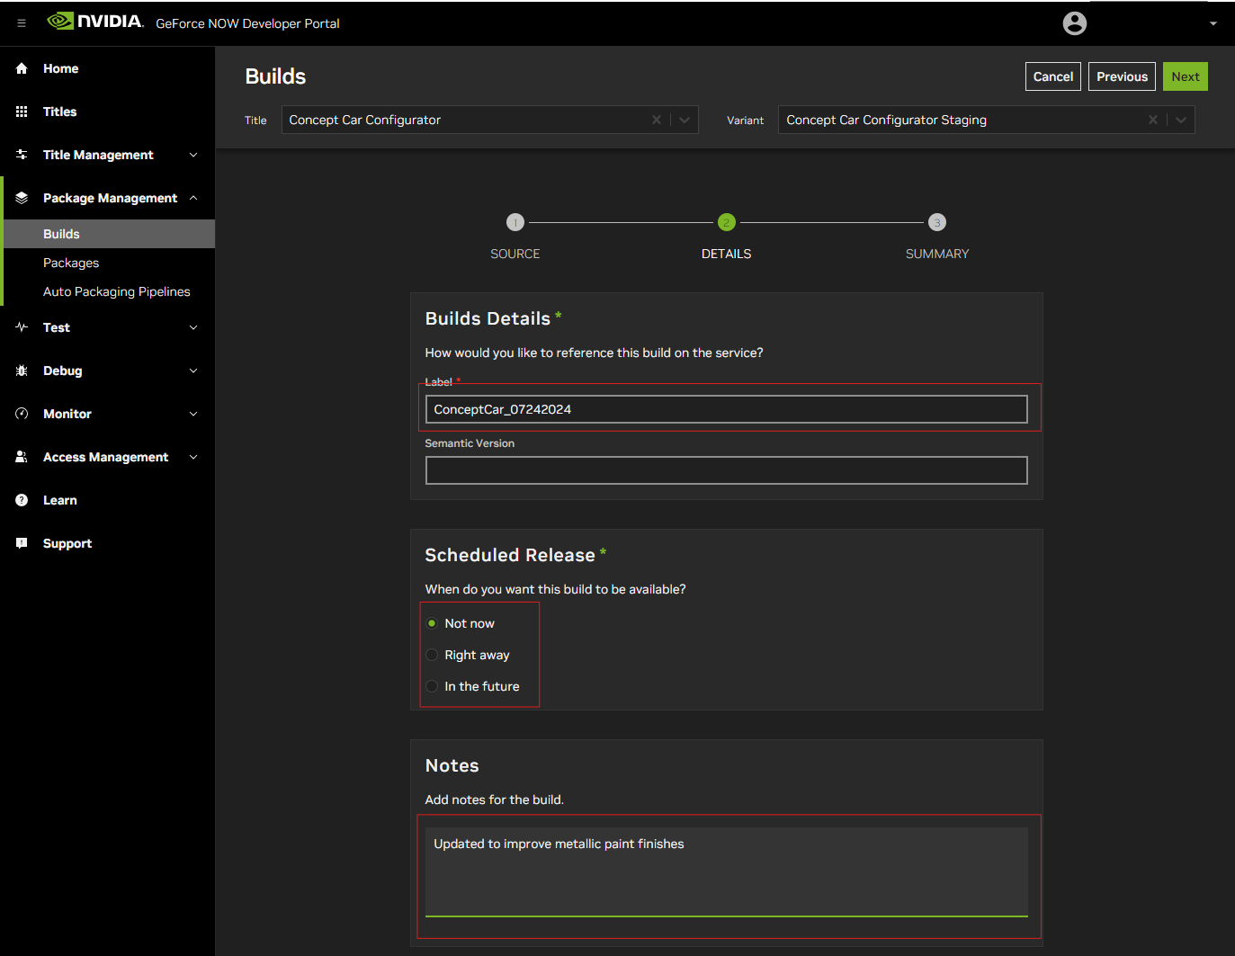Image resolution: width=1235 pixels, height=956 pixels.
Task: Go to Home in sidebar
Action: click(x=60, y=68)
